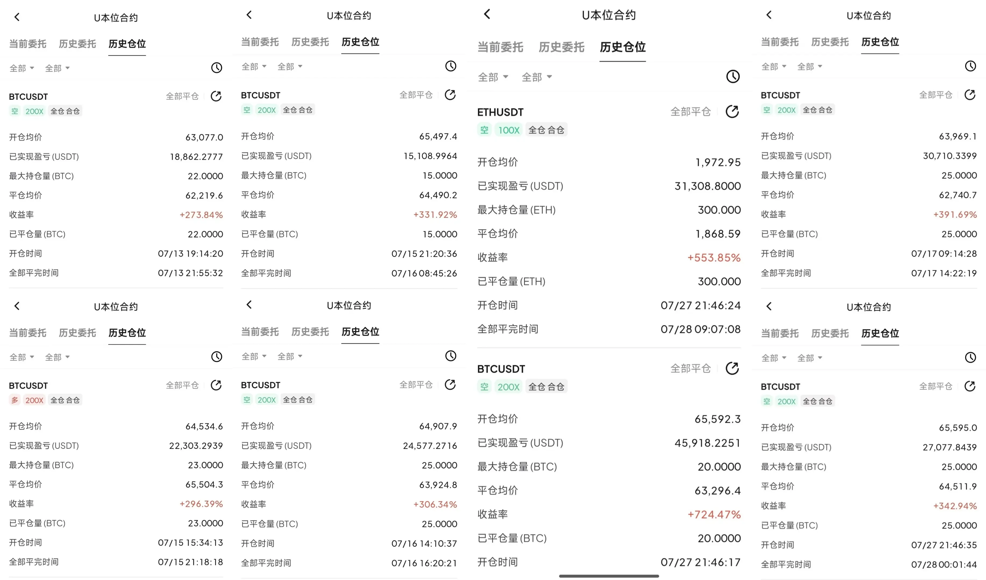Tap clock icon above the 64,907.9 position
The width and height of the screenshot is (986, 580).
pos(451,356)
